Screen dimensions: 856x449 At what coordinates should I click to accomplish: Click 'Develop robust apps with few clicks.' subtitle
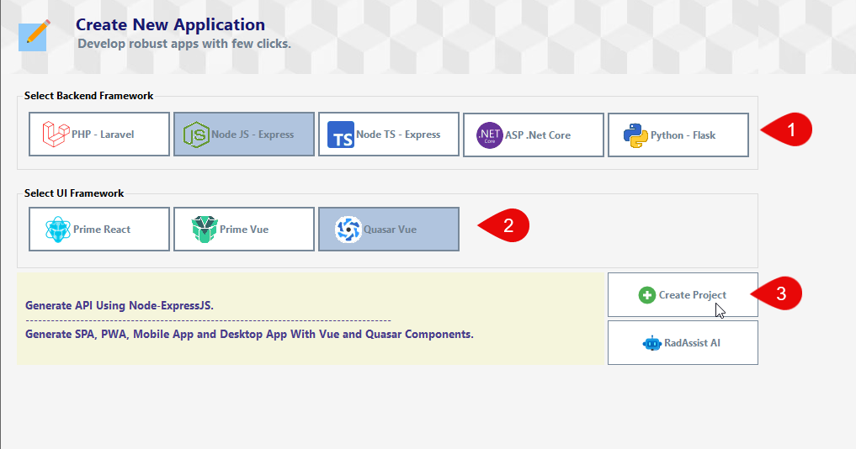184,44
